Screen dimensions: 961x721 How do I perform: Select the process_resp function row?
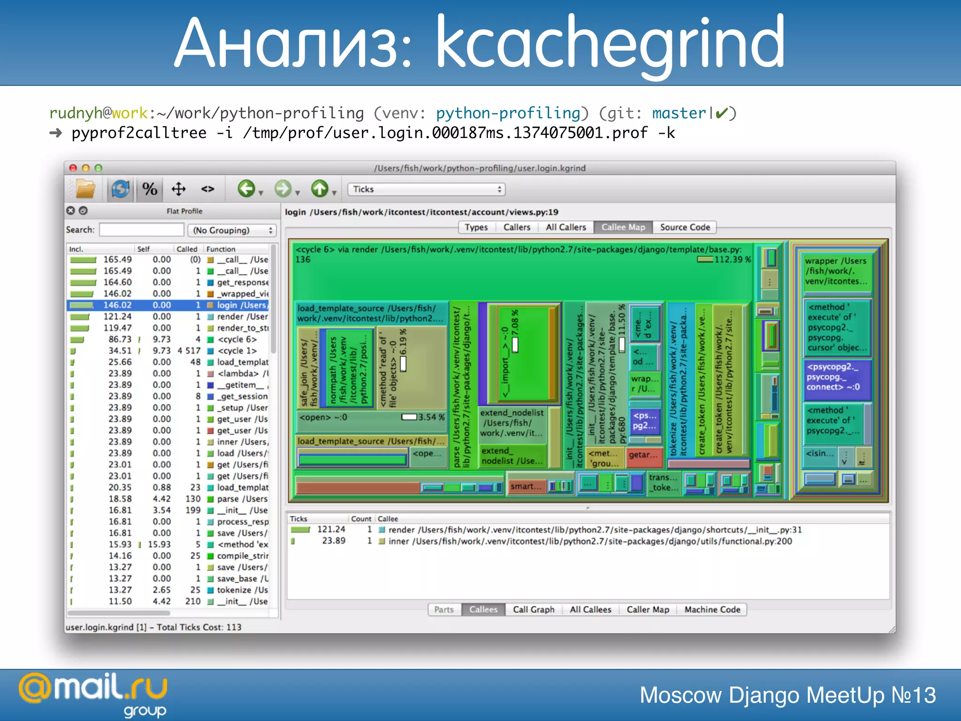tap(168, 522)
